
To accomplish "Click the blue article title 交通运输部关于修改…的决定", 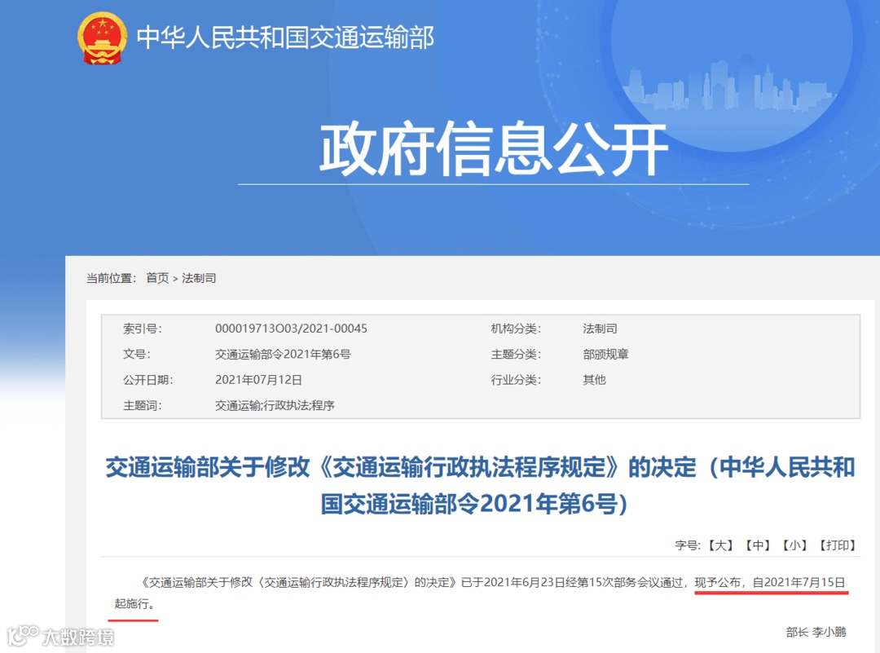I will click(x=480, y=485).
